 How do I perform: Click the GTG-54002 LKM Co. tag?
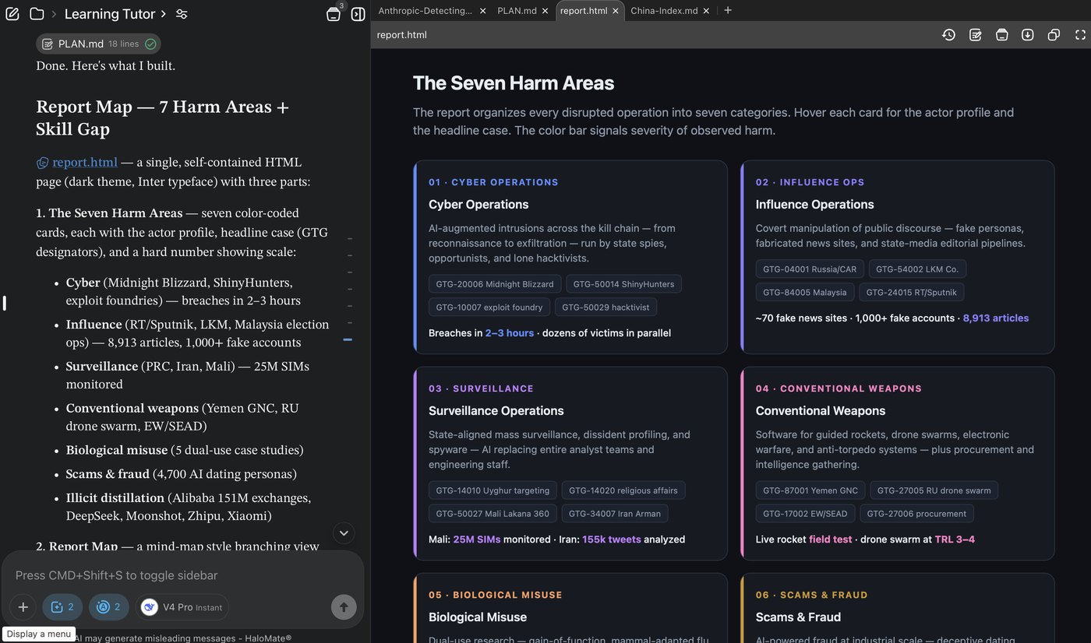tap(918, 269)
